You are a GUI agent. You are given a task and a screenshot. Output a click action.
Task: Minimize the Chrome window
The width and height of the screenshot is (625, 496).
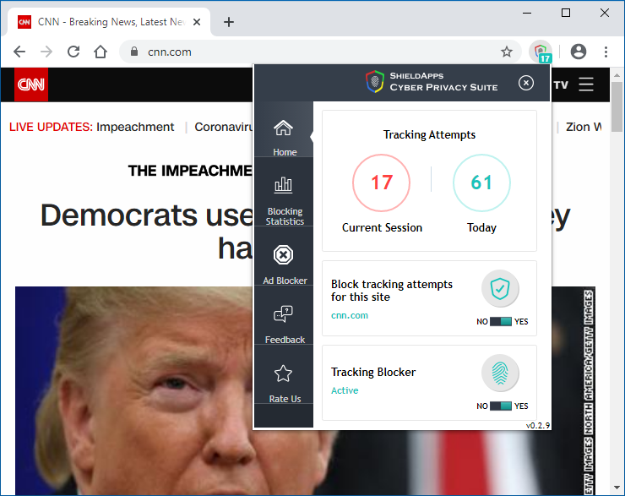[527, 13]
